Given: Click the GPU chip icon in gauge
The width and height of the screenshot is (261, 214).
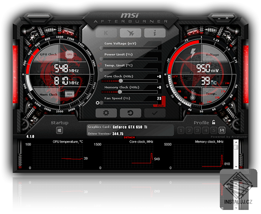Looking at the screenshot, I should pyautogui.click(x=69, y=54).
